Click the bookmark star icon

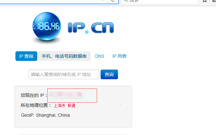(x=205, y=1)
